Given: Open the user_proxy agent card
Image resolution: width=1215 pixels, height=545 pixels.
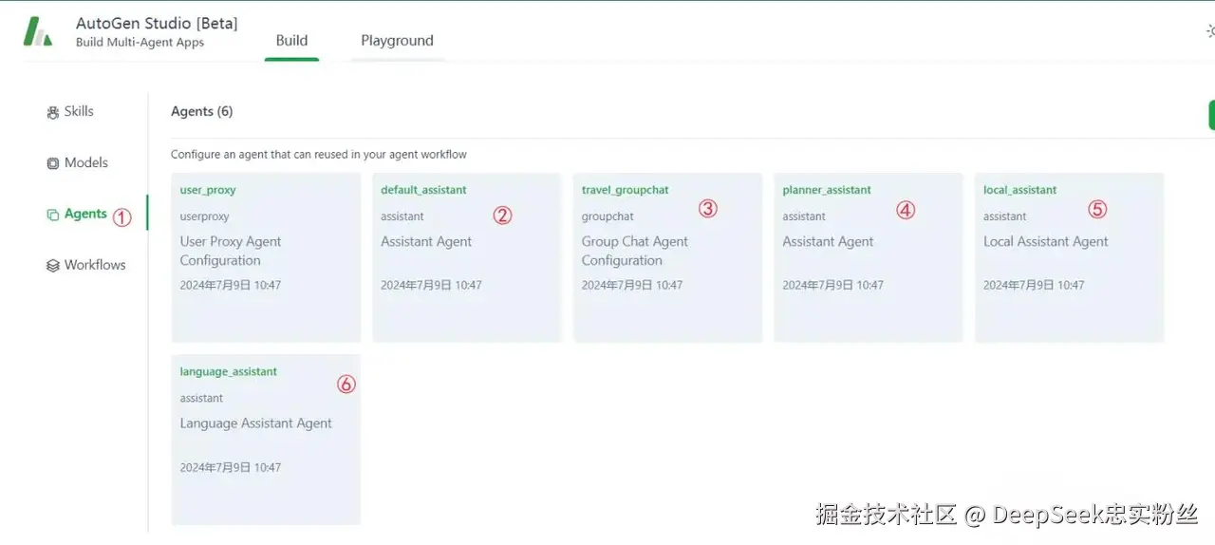Looking at the screenshot, I should point(266,257).
